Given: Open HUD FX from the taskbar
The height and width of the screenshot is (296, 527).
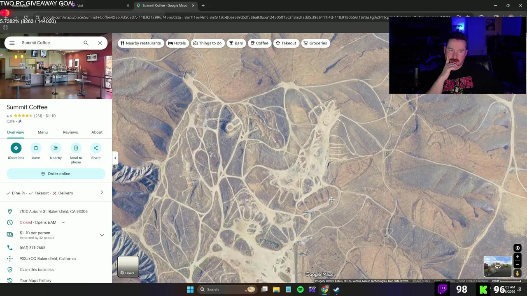Looking at the screenshot, I should point(312,289).
